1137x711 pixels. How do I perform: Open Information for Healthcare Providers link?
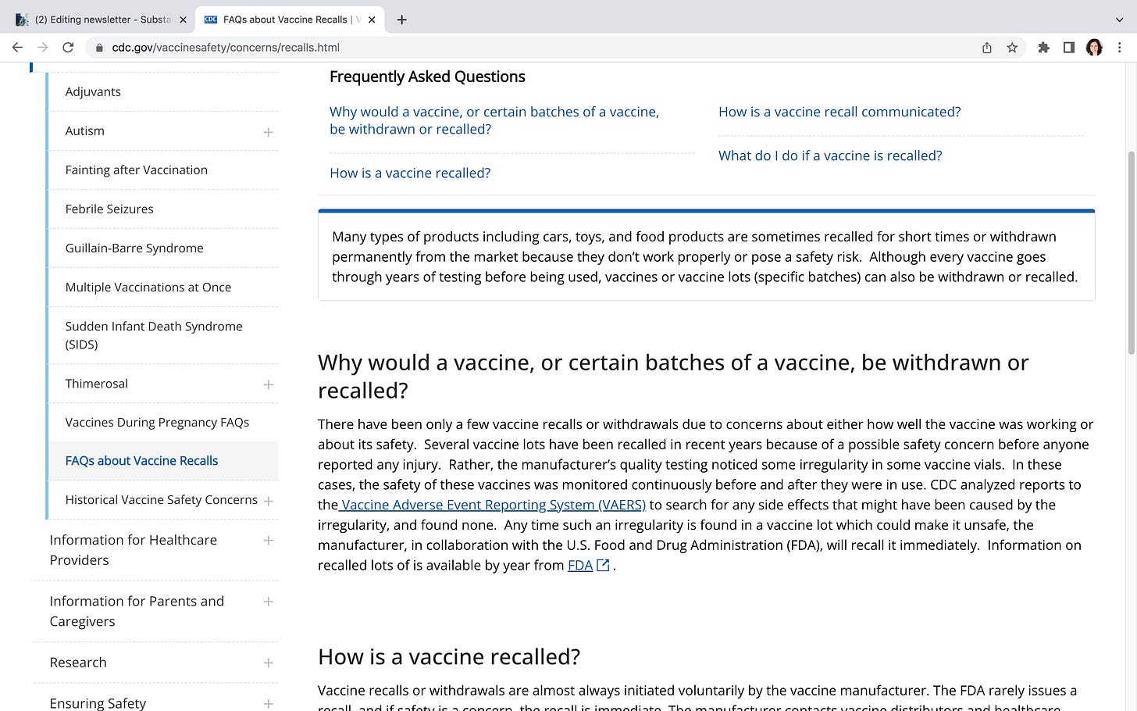(x=134, y=550)
